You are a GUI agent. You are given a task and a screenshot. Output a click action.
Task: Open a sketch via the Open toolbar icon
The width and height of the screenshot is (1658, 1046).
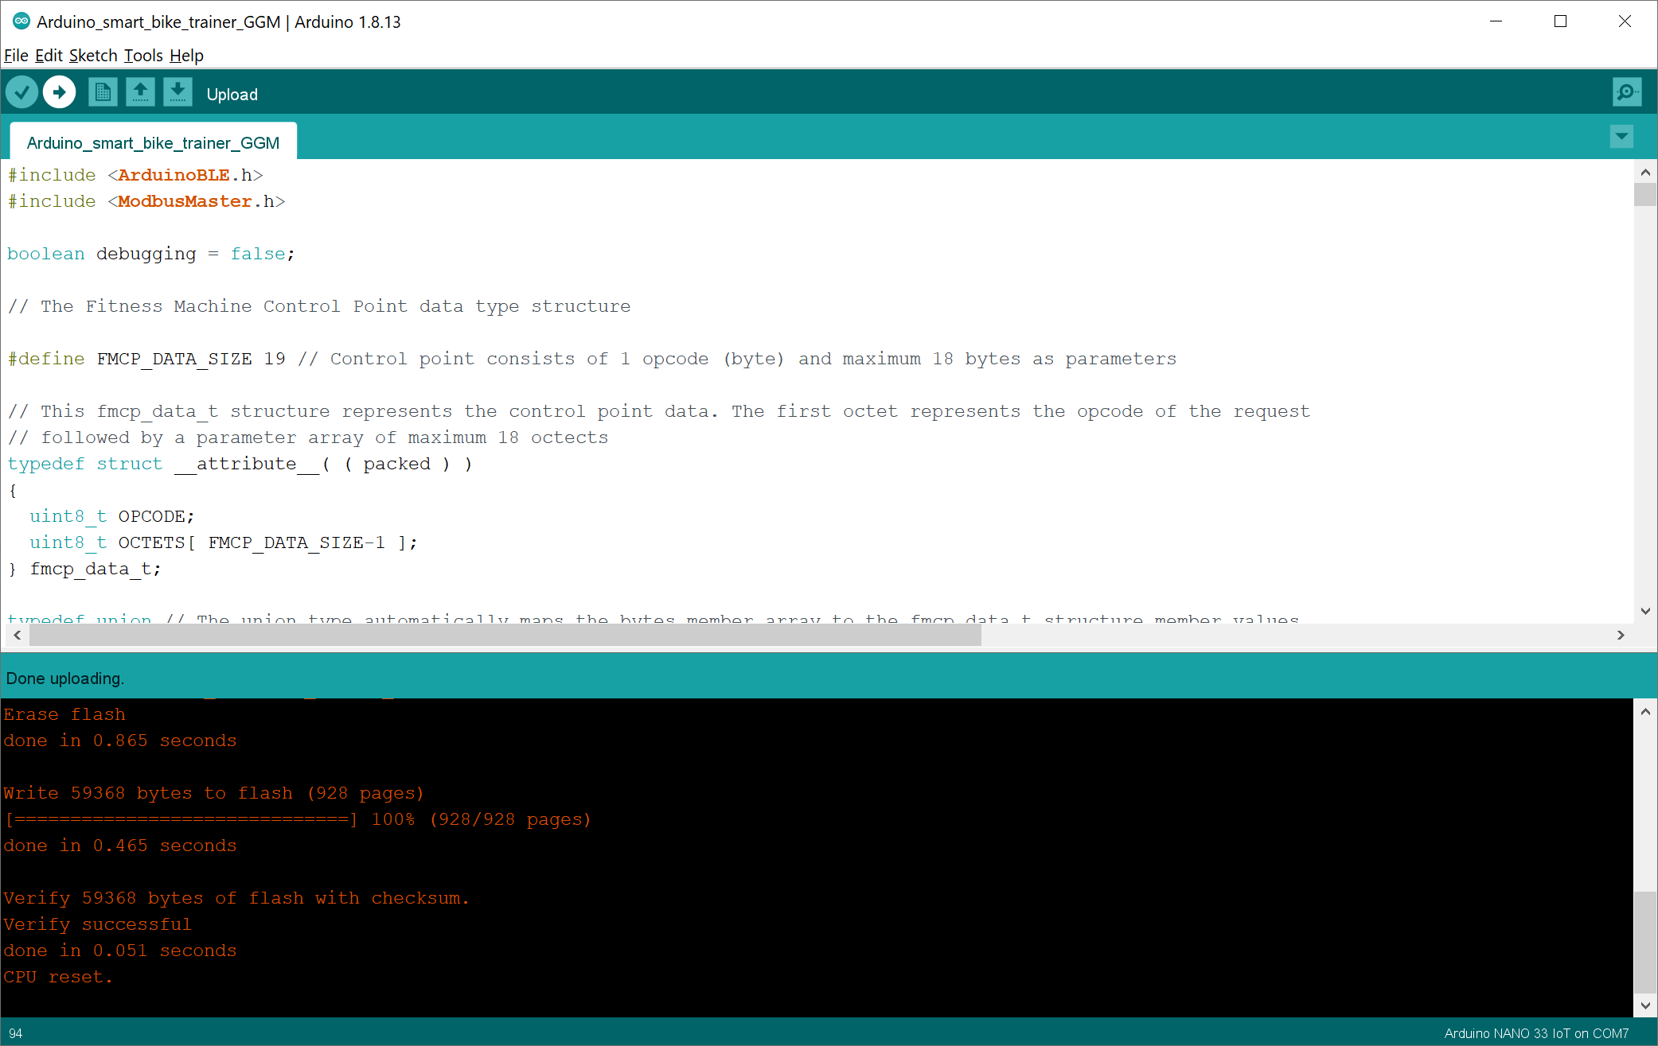[x=140, y=91]
